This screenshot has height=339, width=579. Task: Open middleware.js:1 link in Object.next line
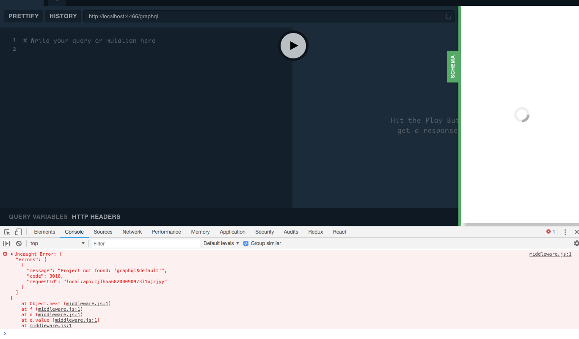pyautogui.click(x=87, y=303)
